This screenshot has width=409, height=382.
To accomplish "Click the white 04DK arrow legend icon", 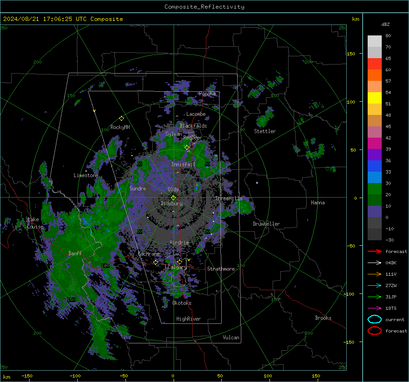I will (x=374, y=263).
